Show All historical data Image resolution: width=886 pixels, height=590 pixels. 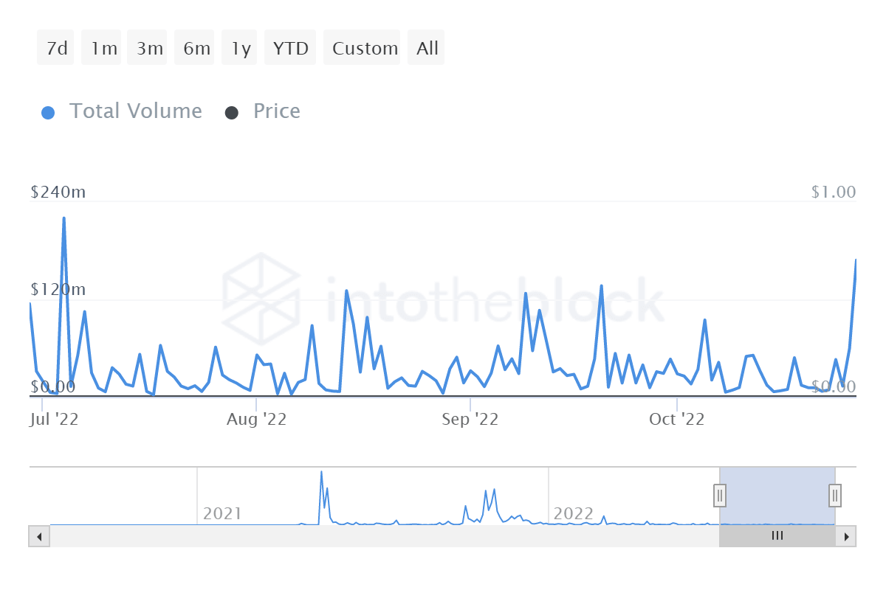[x=427, y=48]
